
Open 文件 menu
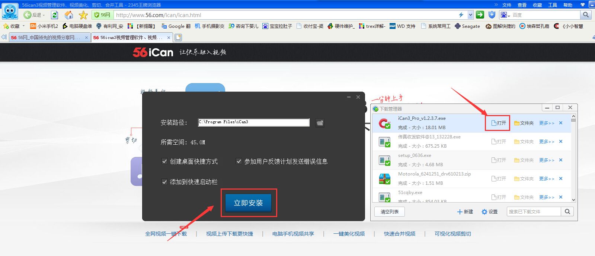point(507,5)
